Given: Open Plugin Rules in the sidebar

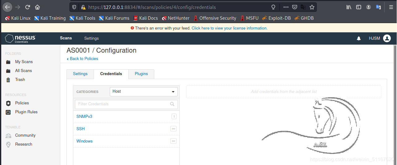Looking at the screenshot, I should point(26,112).
